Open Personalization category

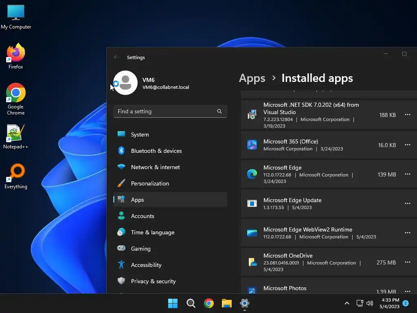coord(170,183)
